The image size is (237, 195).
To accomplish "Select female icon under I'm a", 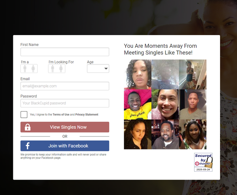I will [33, 69].
